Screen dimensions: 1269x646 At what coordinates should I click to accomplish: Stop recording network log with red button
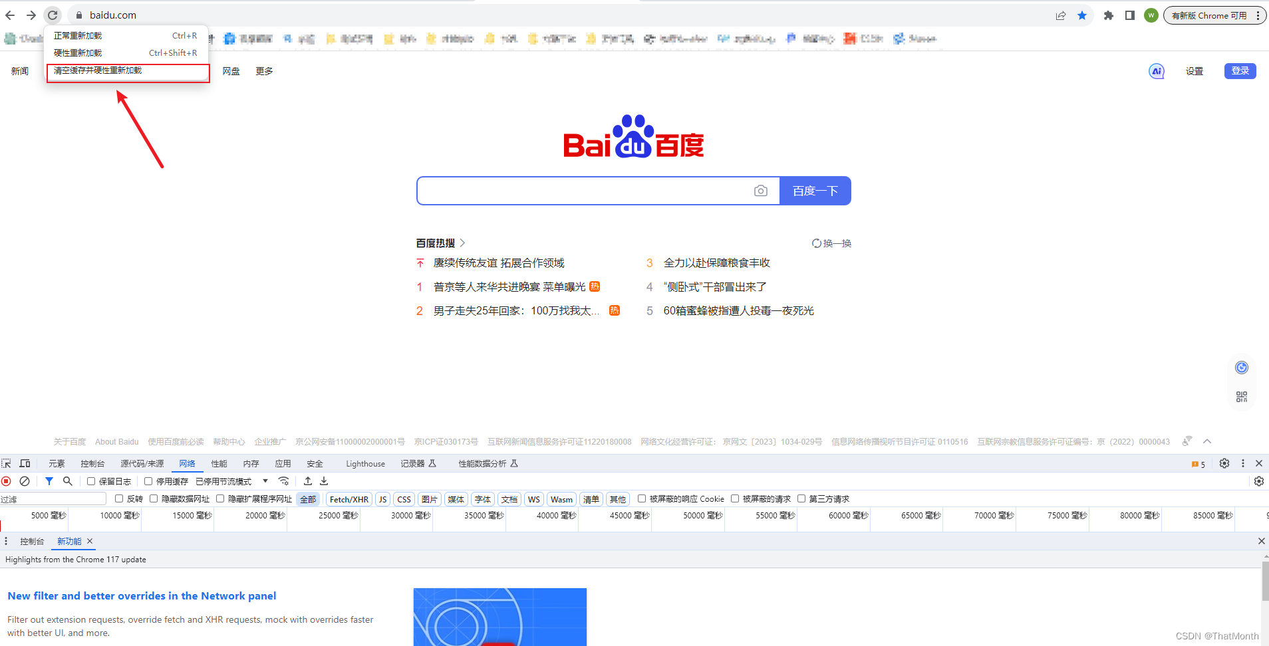click(x=7, y=481)
